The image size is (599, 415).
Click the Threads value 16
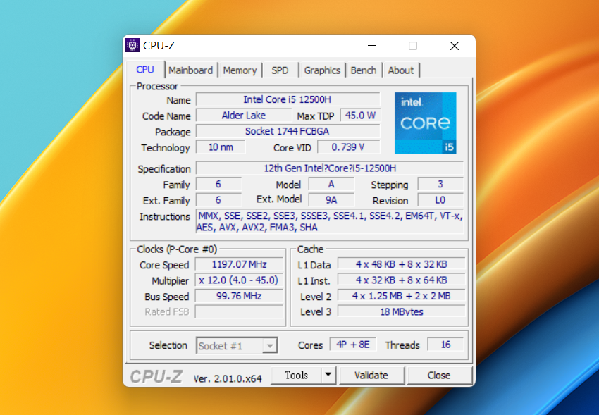click(445, 345)
